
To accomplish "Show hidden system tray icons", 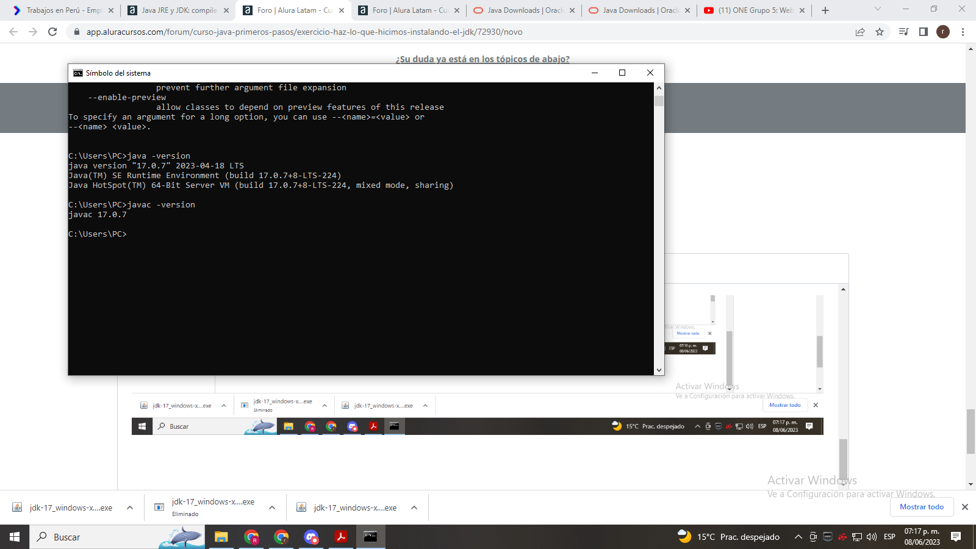I will coord(798,537).
